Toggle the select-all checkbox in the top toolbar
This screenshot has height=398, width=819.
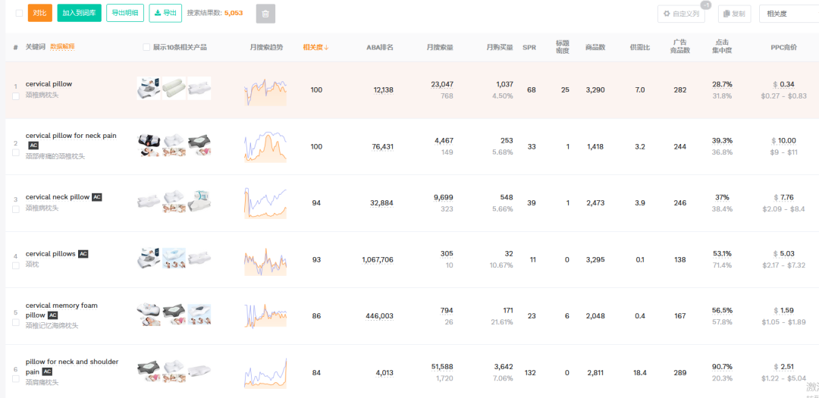pyautogui.click(x=19, y=13)
